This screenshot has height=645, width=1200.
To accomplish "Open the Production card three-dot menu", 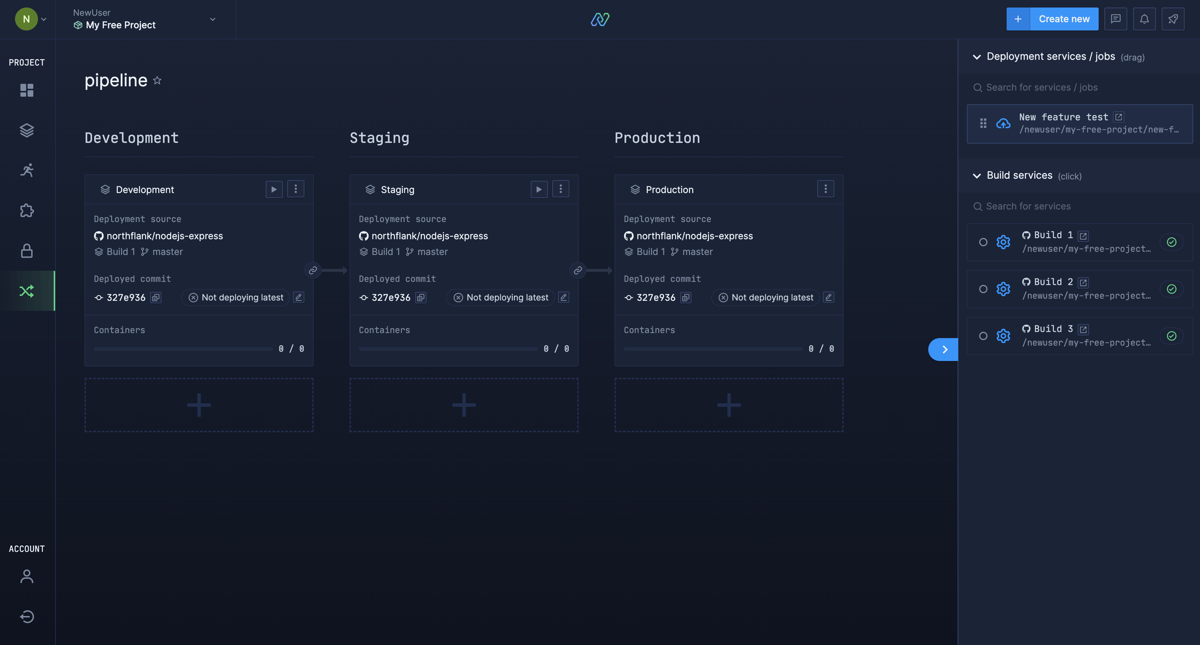I will tap(826, 189).
